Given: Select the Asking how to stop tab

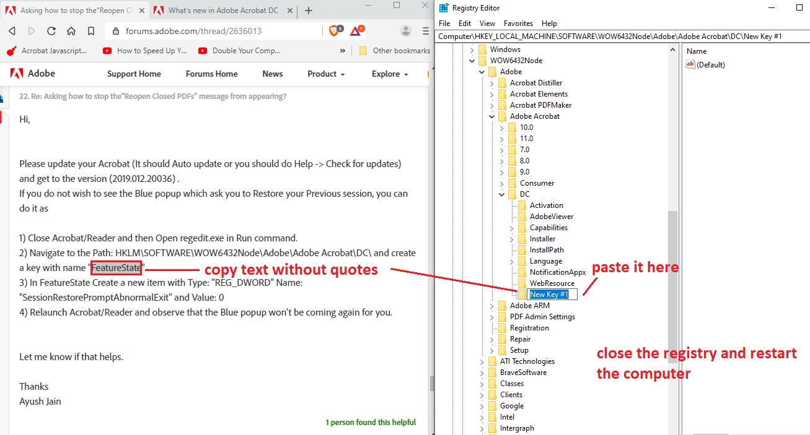Looking at the screenshot, I should click(x=75, y=11).
